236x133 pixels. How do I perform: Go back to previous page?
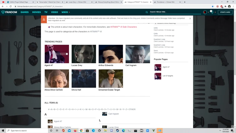tap(3, 7)
